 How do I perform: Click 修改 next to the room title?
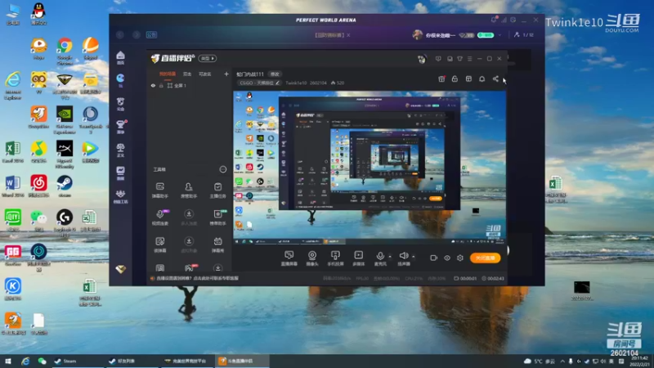275,74
